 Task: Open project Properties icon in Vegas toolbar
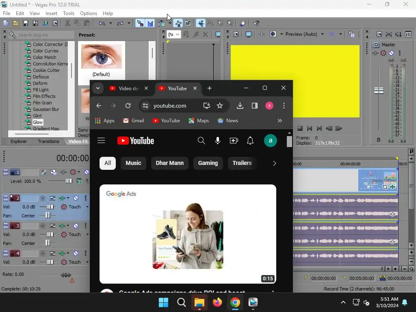coord(55,23)
